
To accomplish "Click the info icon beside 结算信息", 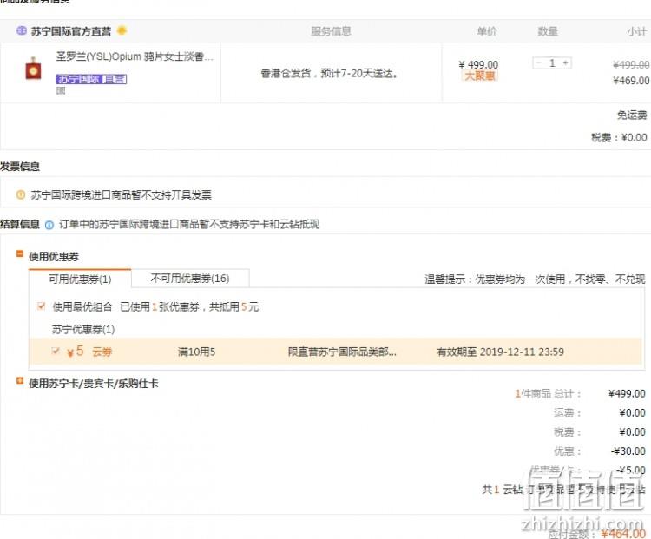I will coord(49,225).
